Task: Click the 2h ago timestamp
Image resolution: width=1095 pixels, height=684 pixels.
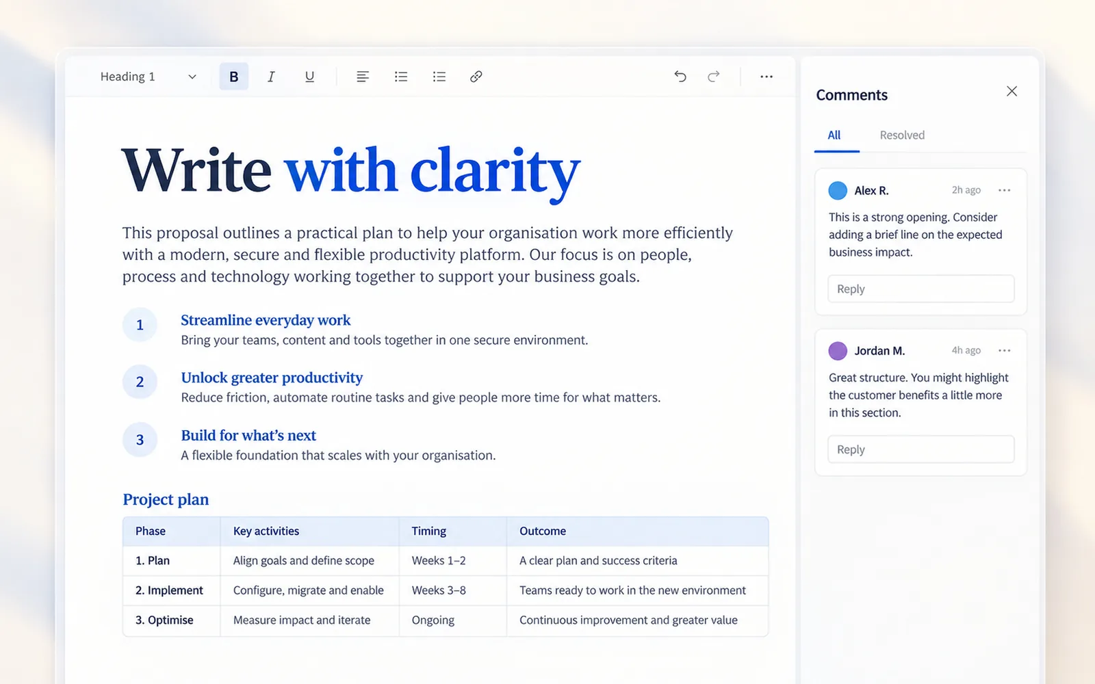Action: tap(966, 190)
